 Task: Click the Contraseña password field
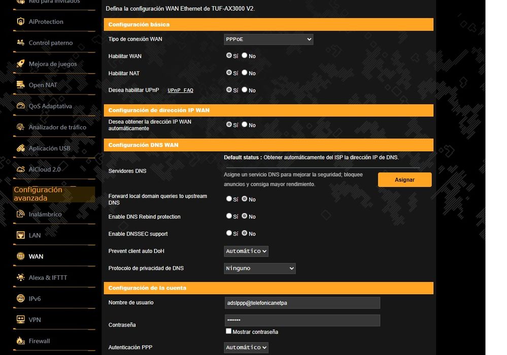pyautogui.click(x=302, y=321)
